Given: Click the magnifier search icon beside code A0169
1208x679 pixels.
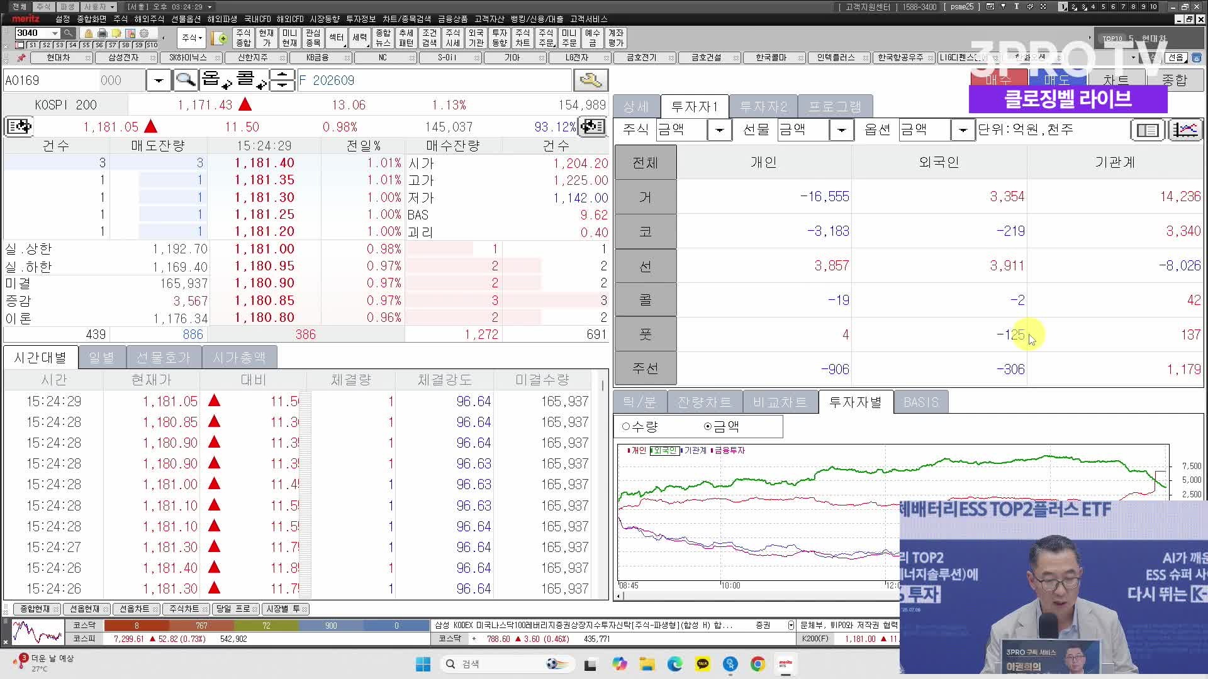Looking at the screenshot, I should coord(185,80).
